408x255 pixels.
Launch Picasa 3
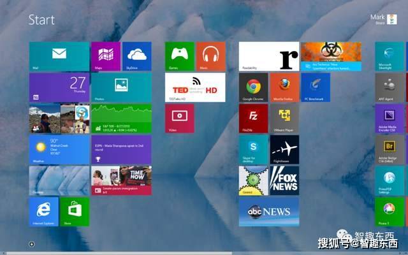(x=390, y=212)
